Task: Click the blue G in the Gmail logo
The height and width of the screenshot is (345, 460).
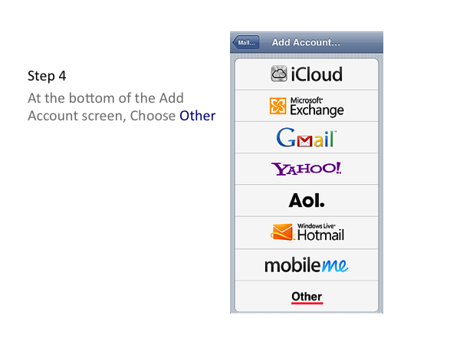Action: coord(286,137)
